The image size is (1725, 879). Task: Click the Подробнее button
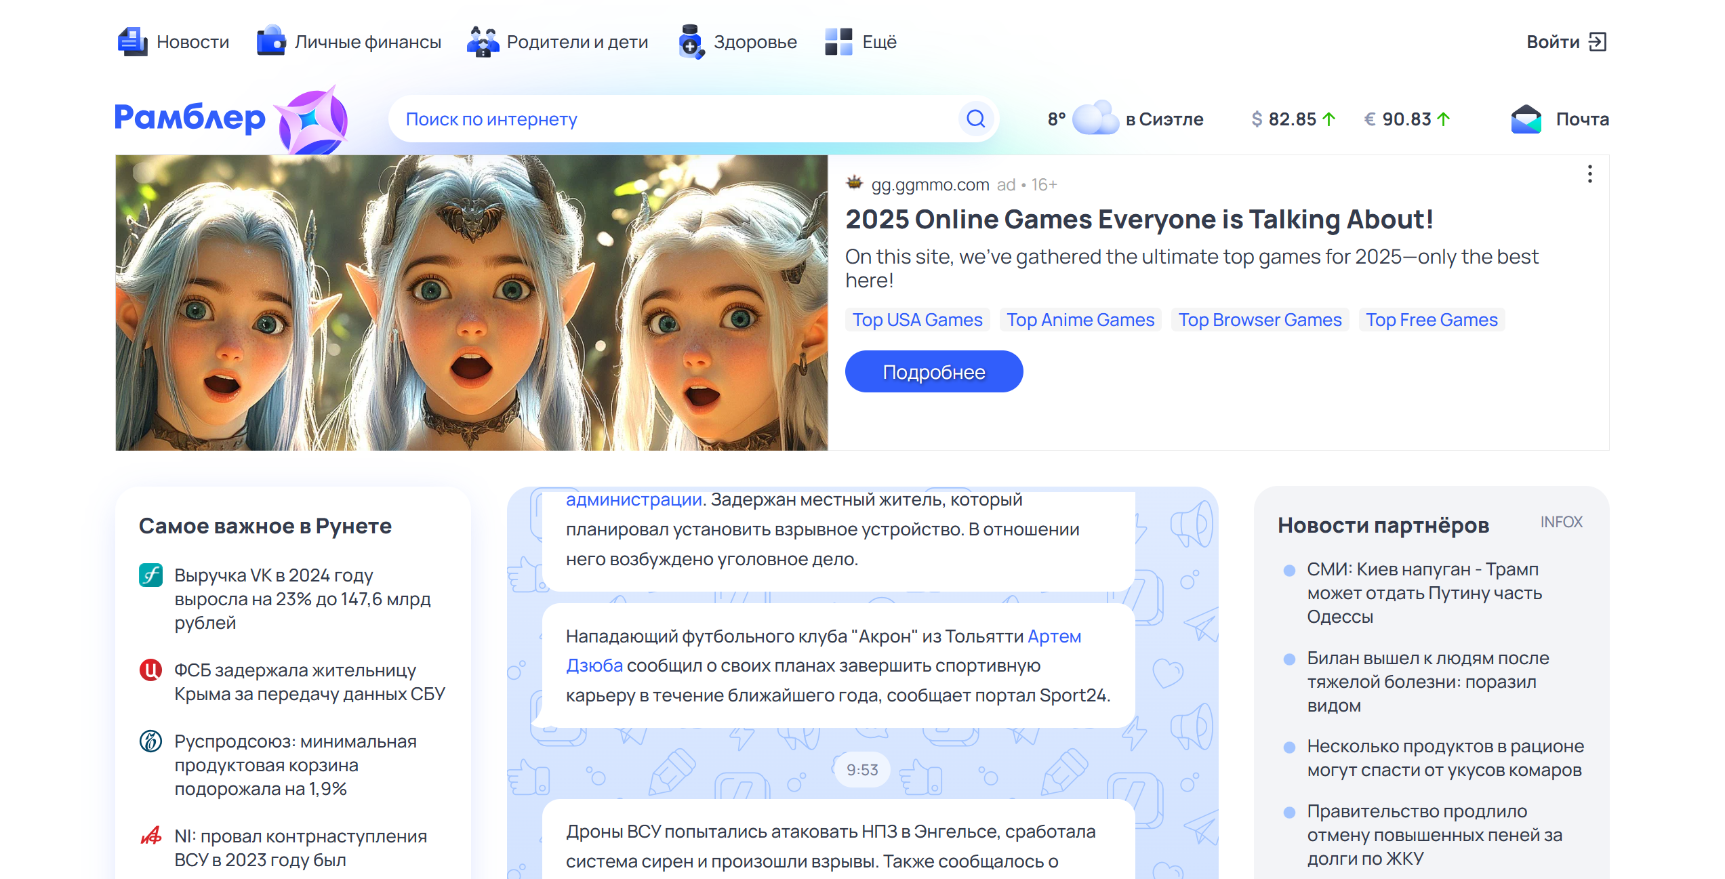(934, 371)
